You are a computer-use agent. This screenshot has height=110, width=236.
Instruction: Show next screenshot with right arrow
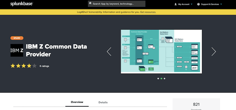click(214, 52)
